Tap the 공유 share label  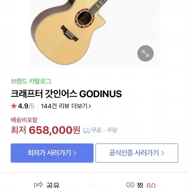coord(53,185)
